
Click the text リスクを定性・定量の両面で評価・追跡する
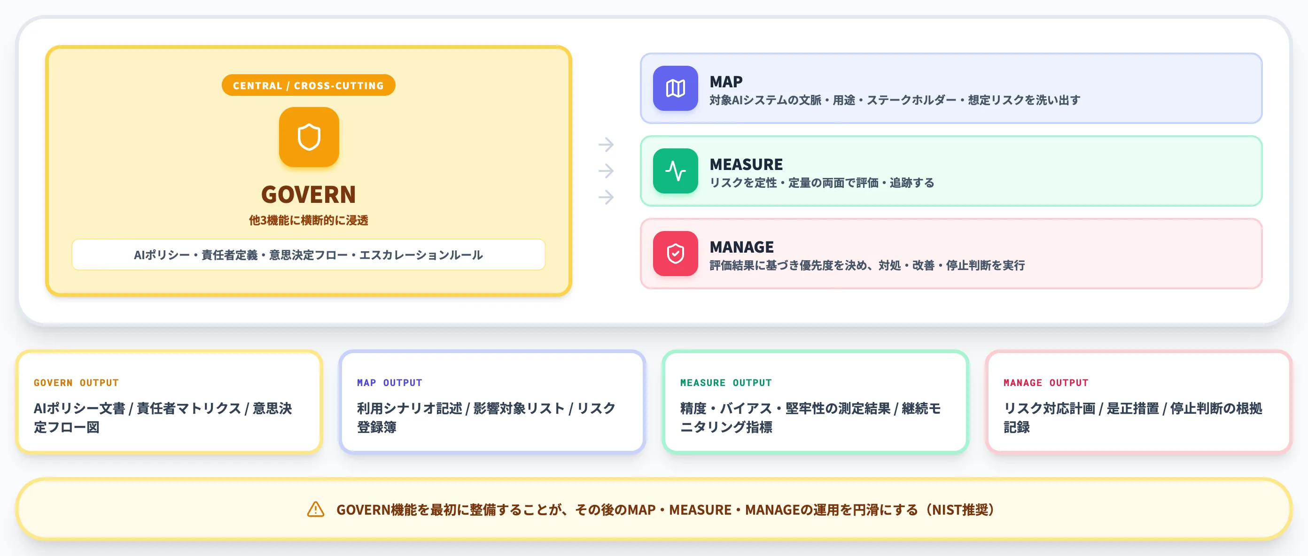point(822,183)
